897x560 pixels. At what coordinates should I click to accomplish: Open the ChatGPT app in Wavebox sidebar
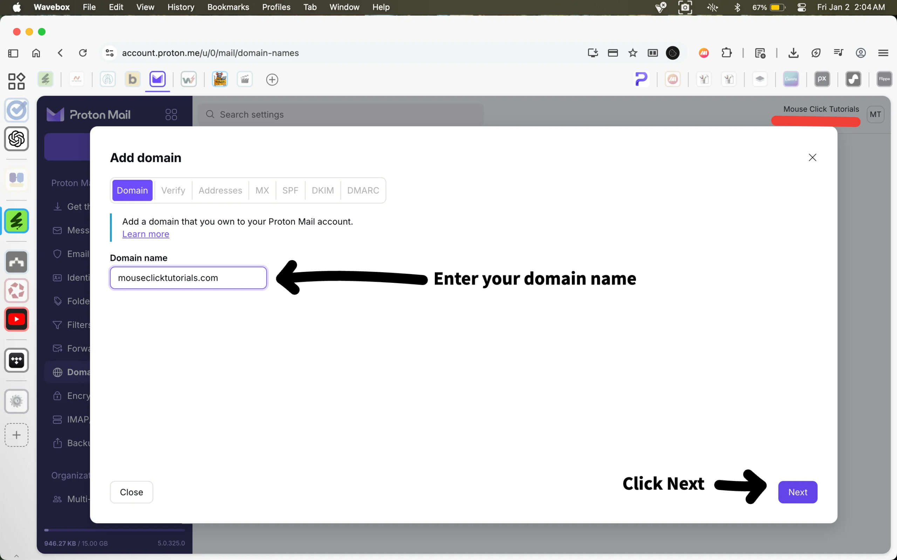16,139
